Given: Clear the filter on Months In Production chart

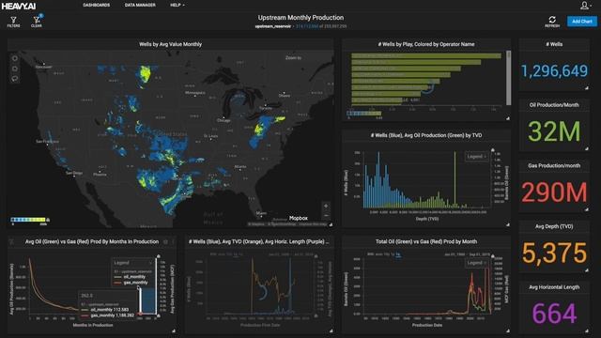Looking at the screenshot, I should 12,242.
